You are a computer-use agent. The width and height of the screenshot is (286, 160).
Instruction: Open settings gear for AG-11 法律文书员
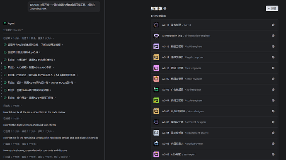pyautogui.click(x=273, y=57)
